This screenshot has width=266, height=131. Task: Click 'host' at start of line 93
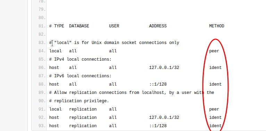[54, 126]
